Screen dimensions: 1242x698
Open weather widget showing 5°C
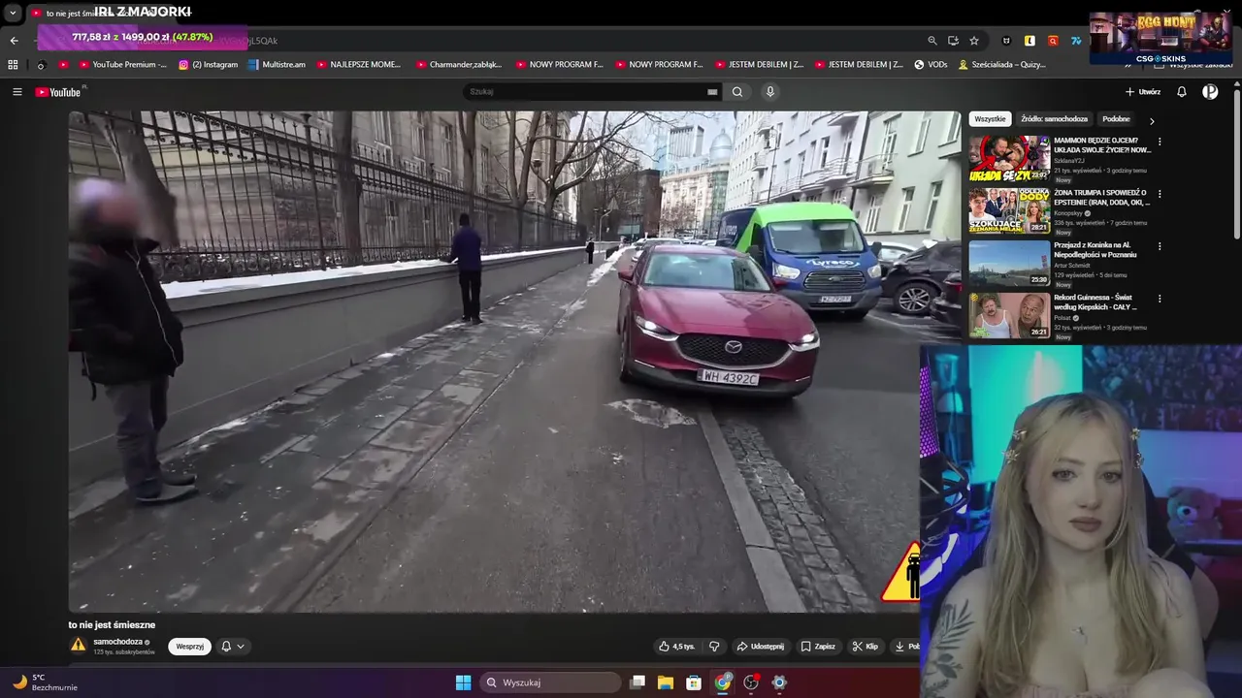click(x=44, y=682)
